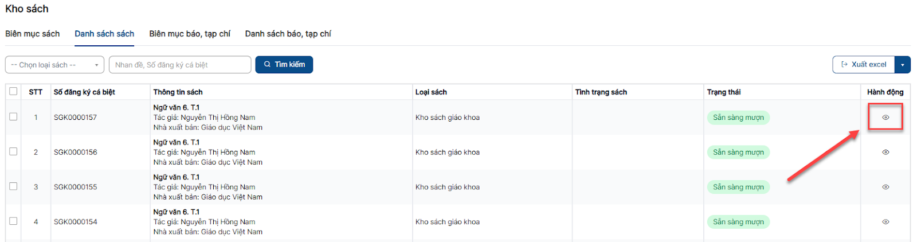The height and width of the screenshot is (242, 917).
Task: Tick the select-all checkbox in table header
Action: pos(13,91)
